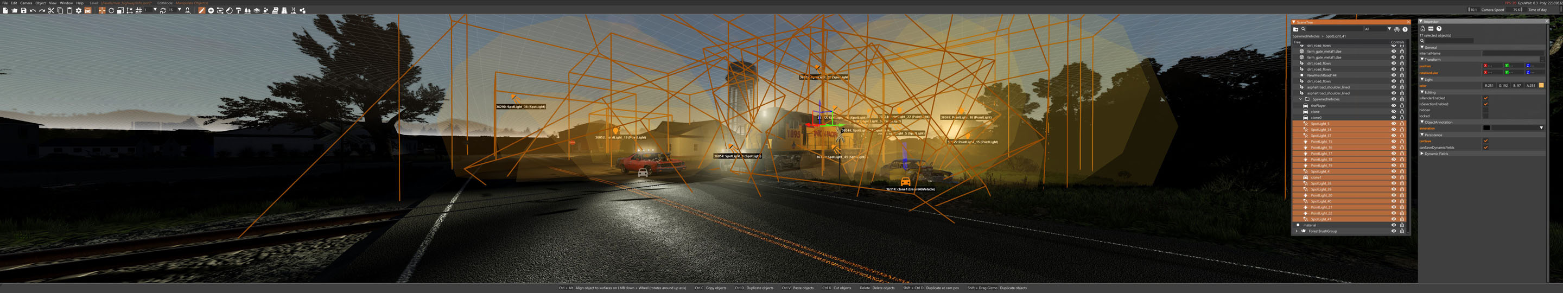
Task: Open the Help menu
Action: point(80,3)
